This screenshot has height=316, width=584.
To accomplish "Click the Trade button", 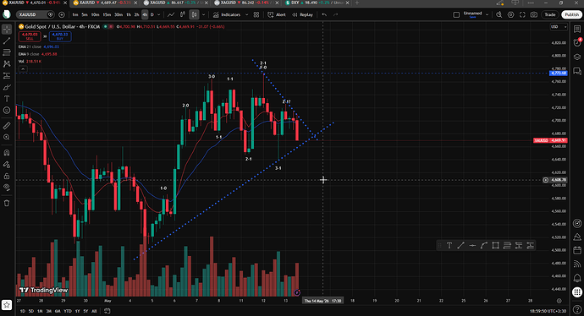I will [x=550, y=15].
